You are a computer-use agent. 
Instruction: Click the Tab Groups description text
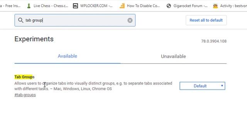pos(93,86)
